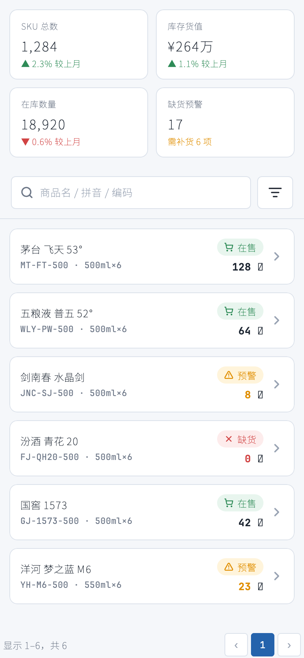The height and width of the screenshot is (658, 304).
Task: Open the SKU 总数 summary card
Action: point(79,44)
